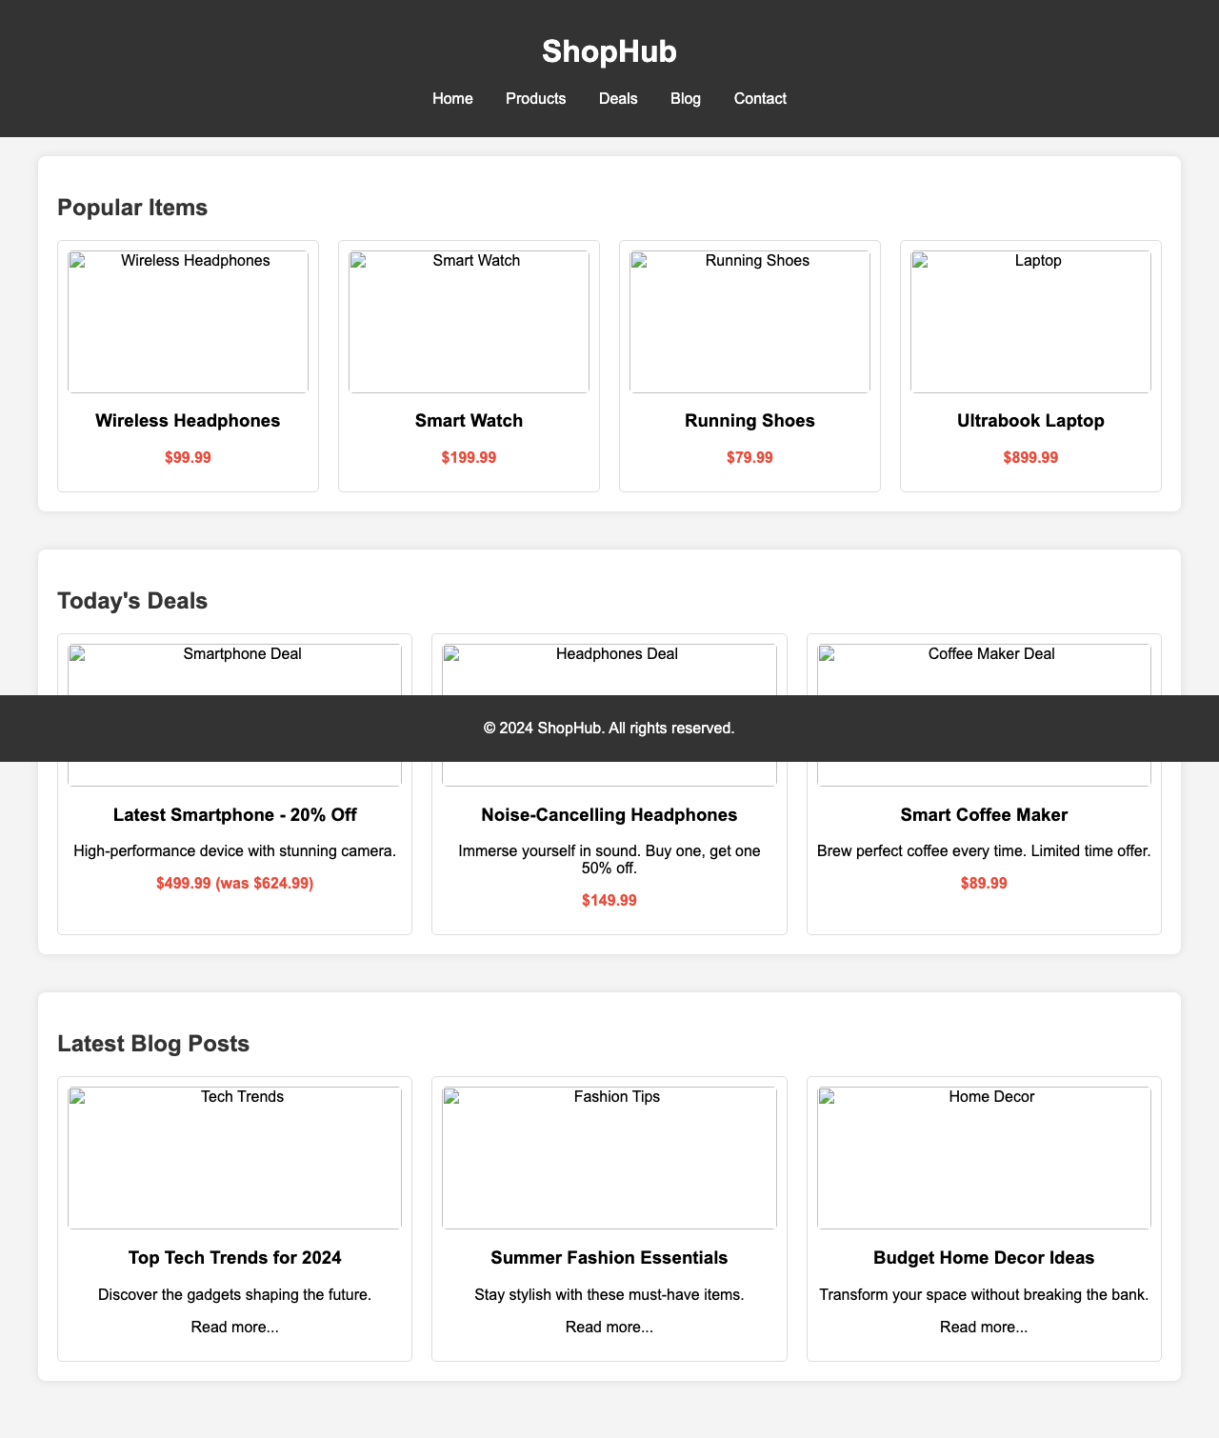Image resolution: width=1219 pixels, height=1438 pixels.
Task: Click Read more on Summer Fashion Essentials
Action: point(609,1327)
